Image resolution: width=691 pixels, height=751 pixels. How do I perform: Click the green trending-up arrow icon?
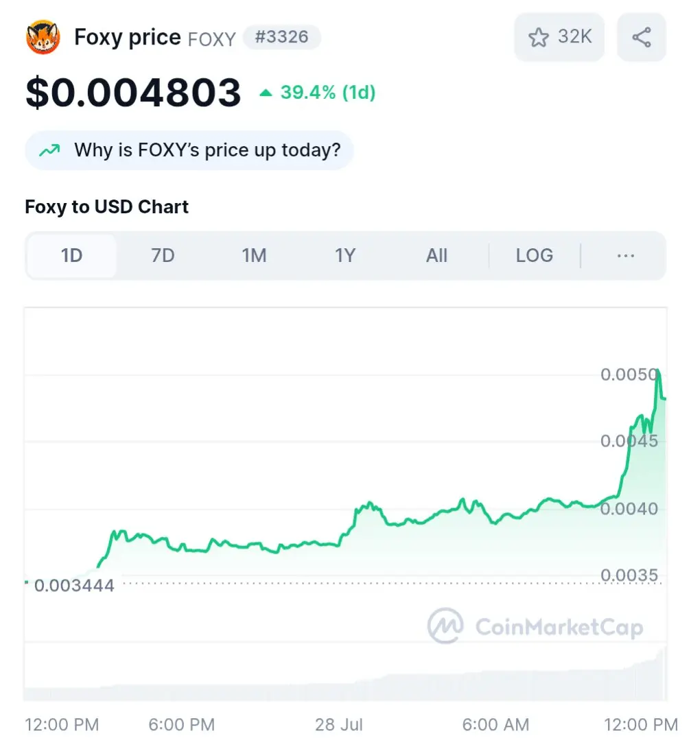tap(49, 150)
